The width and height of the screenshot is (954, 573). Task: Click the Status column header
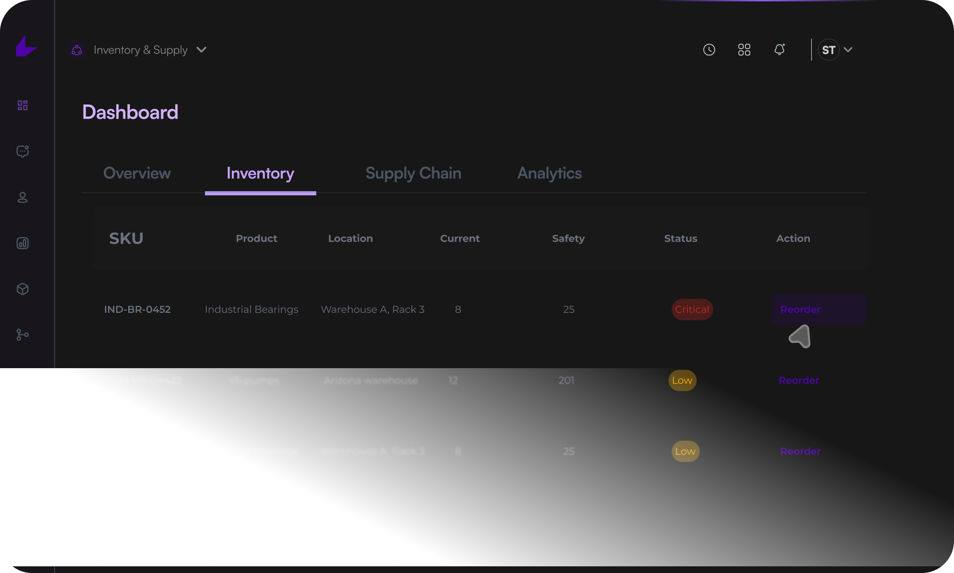click(681, 238)
